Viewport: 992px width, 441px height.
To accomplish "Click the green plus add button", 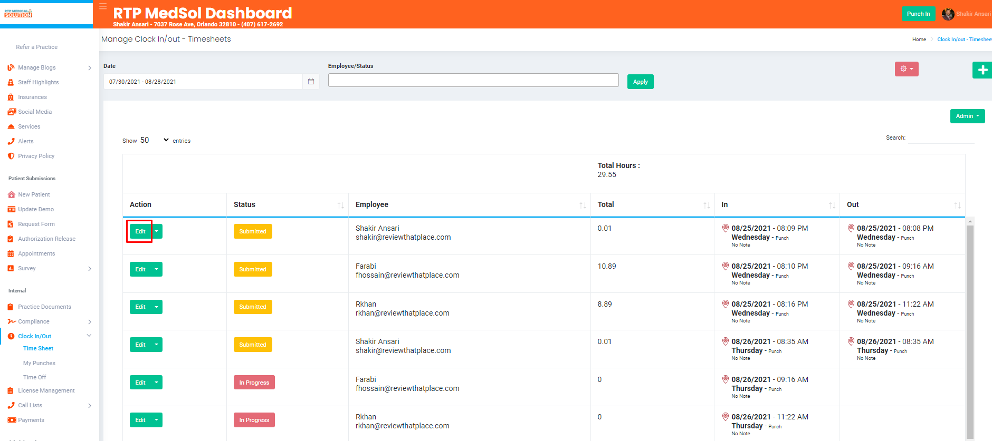I will tap(983, 70).
